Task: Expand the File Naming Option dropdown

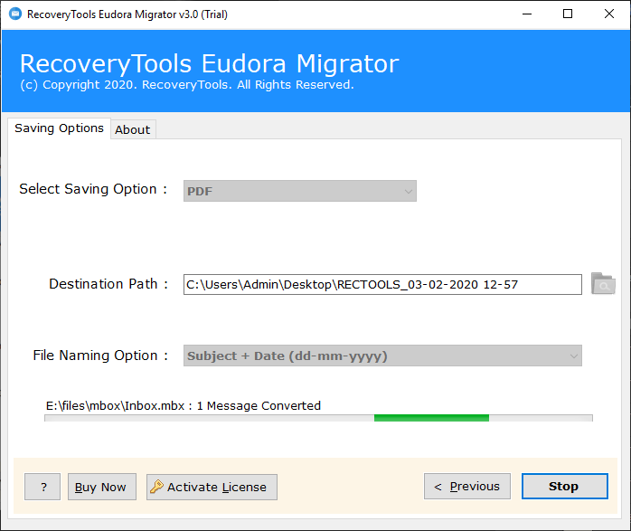Action: coord(382,356)
